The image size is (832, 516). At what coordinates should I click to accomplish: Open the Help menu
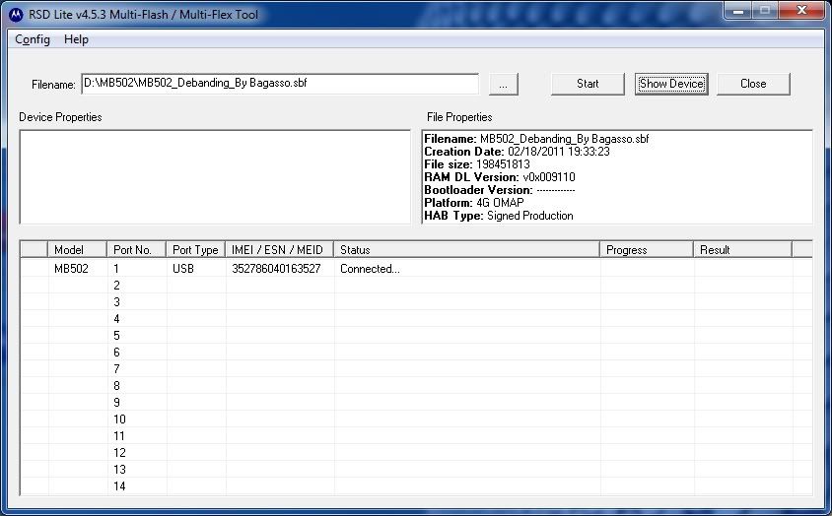coord(76,39)
